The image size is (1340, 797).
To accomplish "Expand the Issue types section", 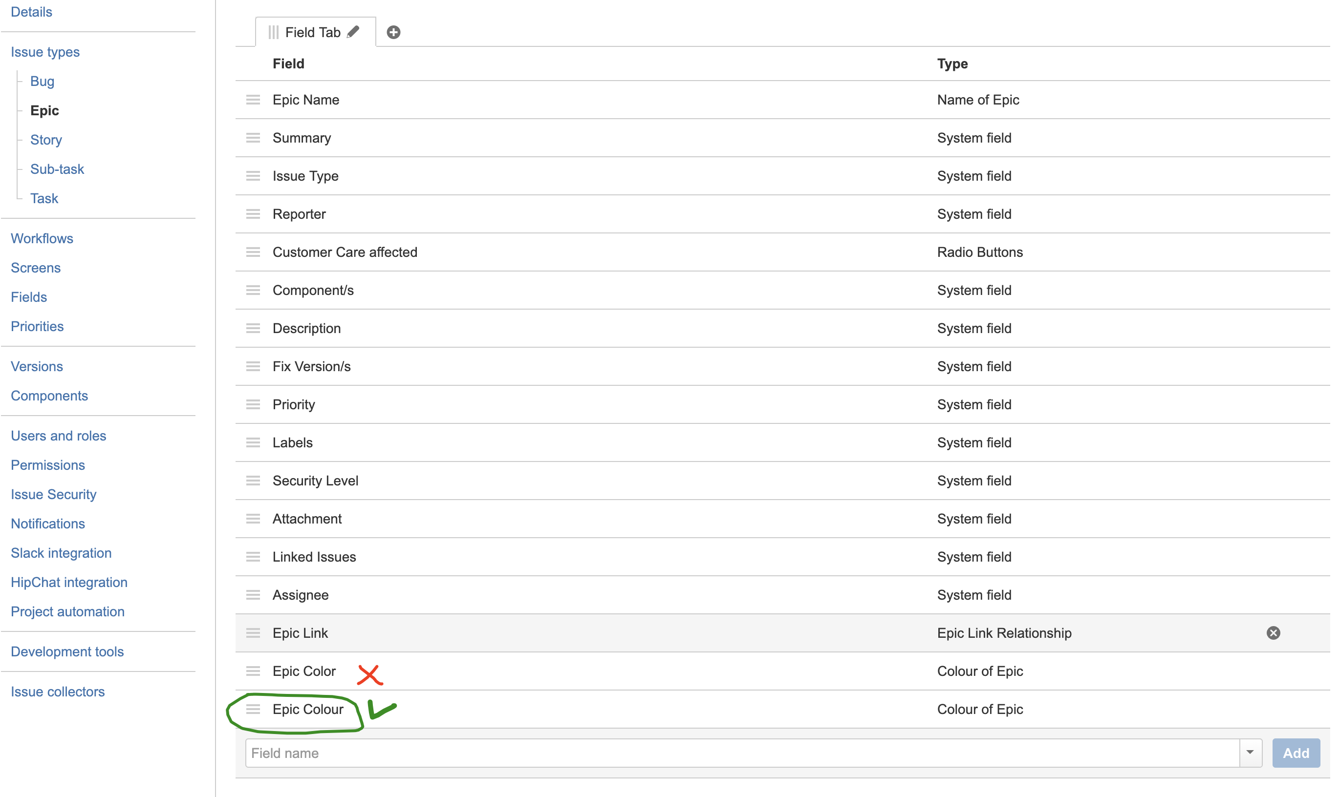I will 44,52.
